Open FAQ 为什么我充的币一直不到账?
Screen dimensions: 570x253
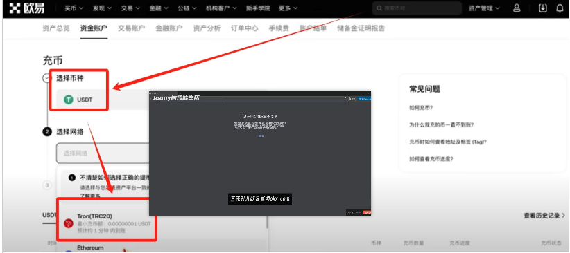pos(441,124)
